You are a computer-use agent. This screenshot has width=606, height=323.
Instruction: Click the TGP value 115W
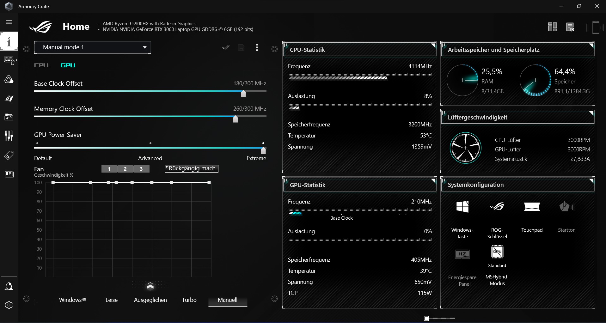pyautogui.click(x=425, y=293)
